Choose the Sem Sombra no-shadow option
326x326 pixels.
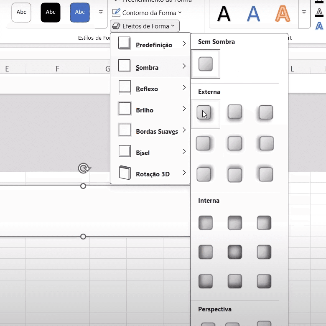click(205, 64)
